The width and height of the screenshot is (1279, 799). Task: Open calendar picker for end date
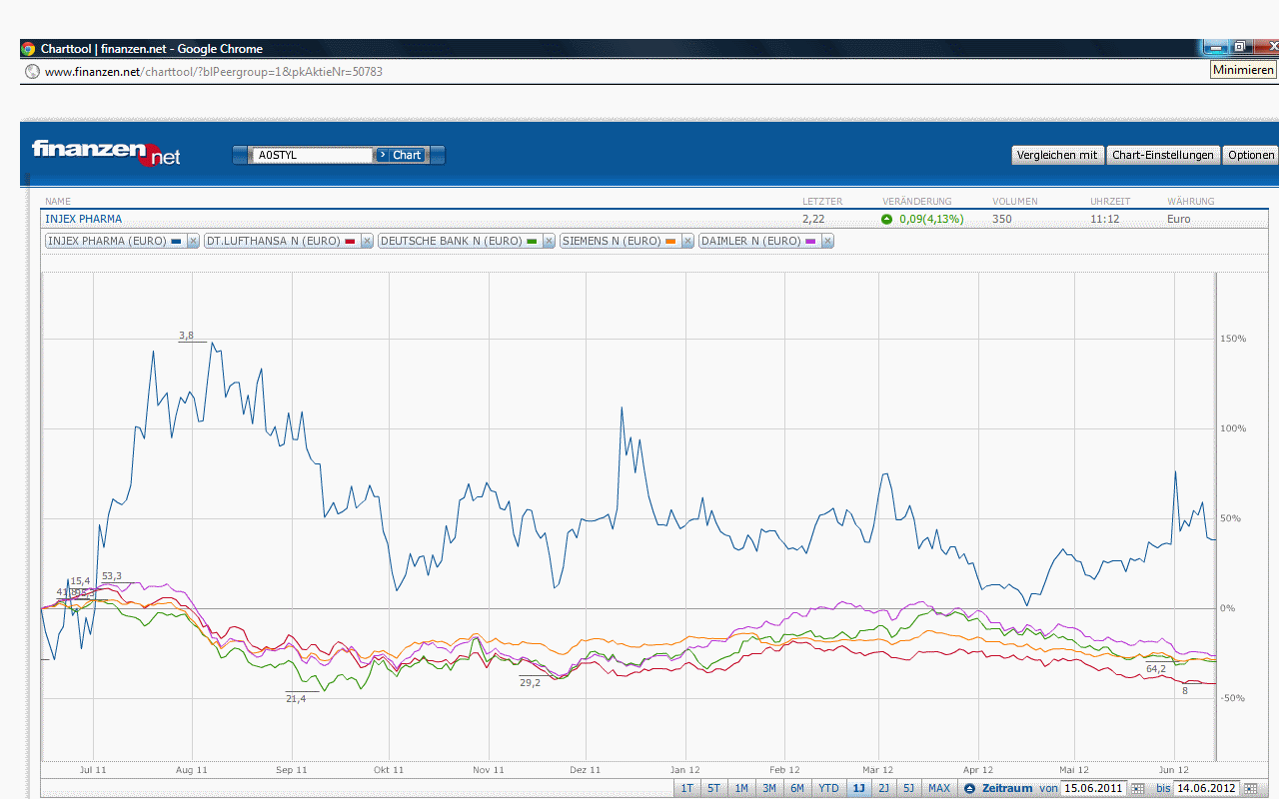(1250, 789)
